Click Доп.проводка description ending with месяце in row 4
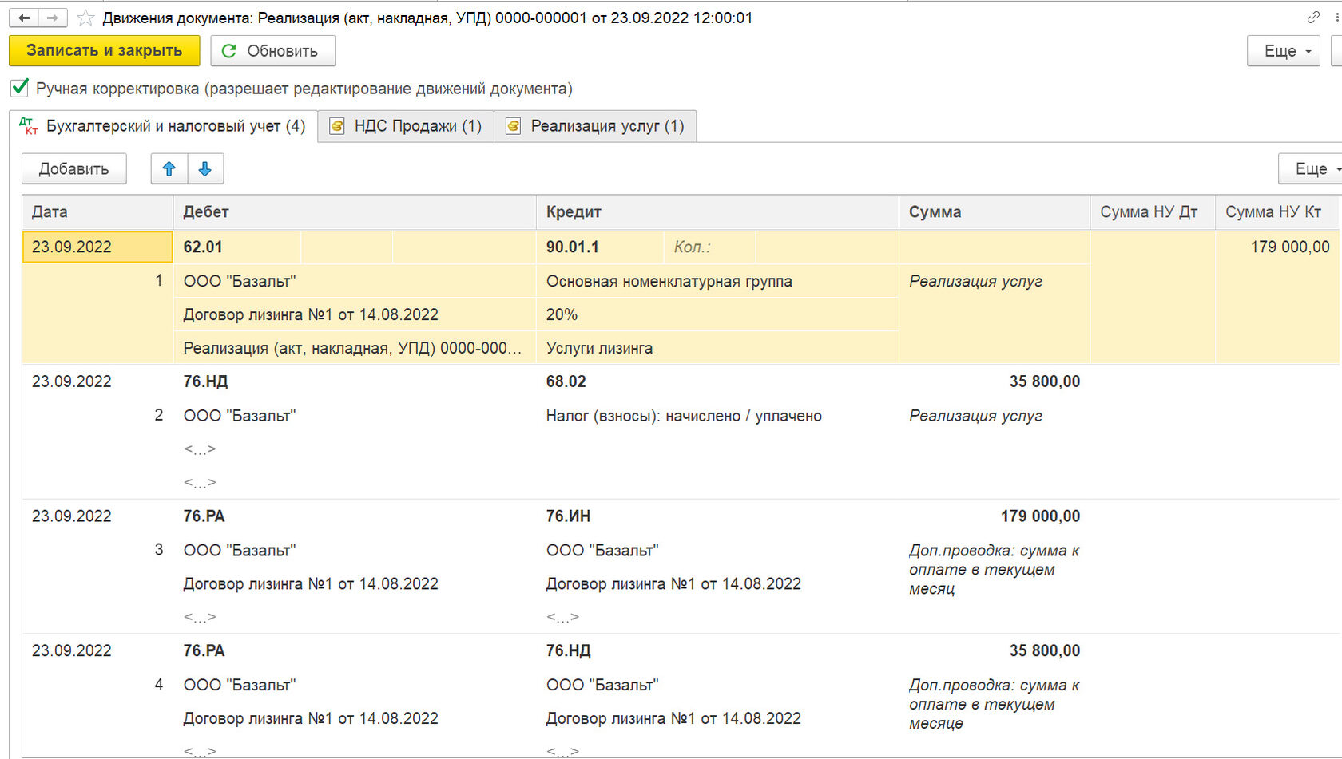 tap(994, 704)
